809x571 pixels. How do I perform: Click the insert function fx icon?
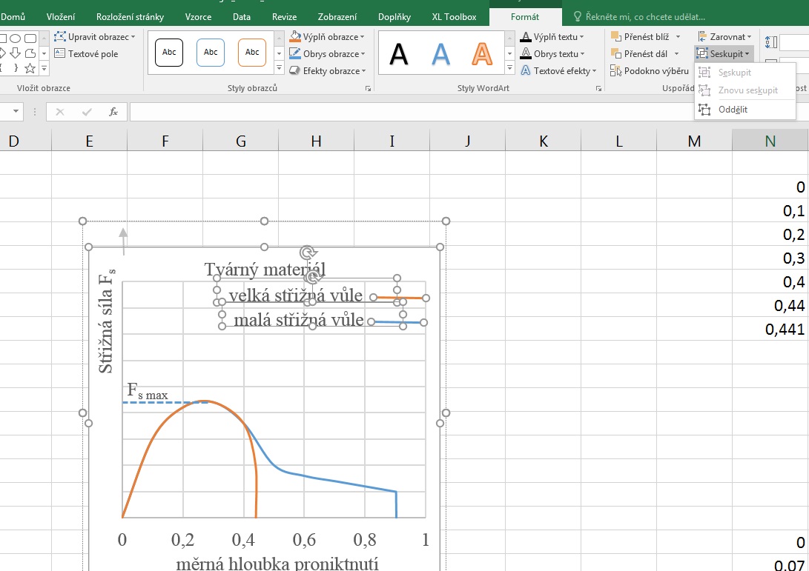(113, 112)
